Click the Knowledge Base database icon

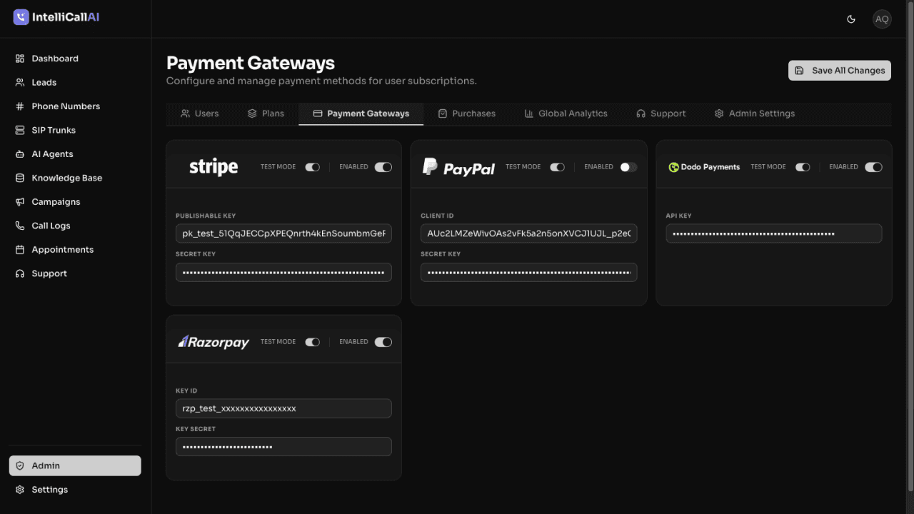[20, 178]
